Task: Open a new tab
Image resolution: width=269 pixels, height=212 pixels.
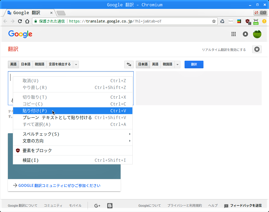Action: click(x=61, y=13)
